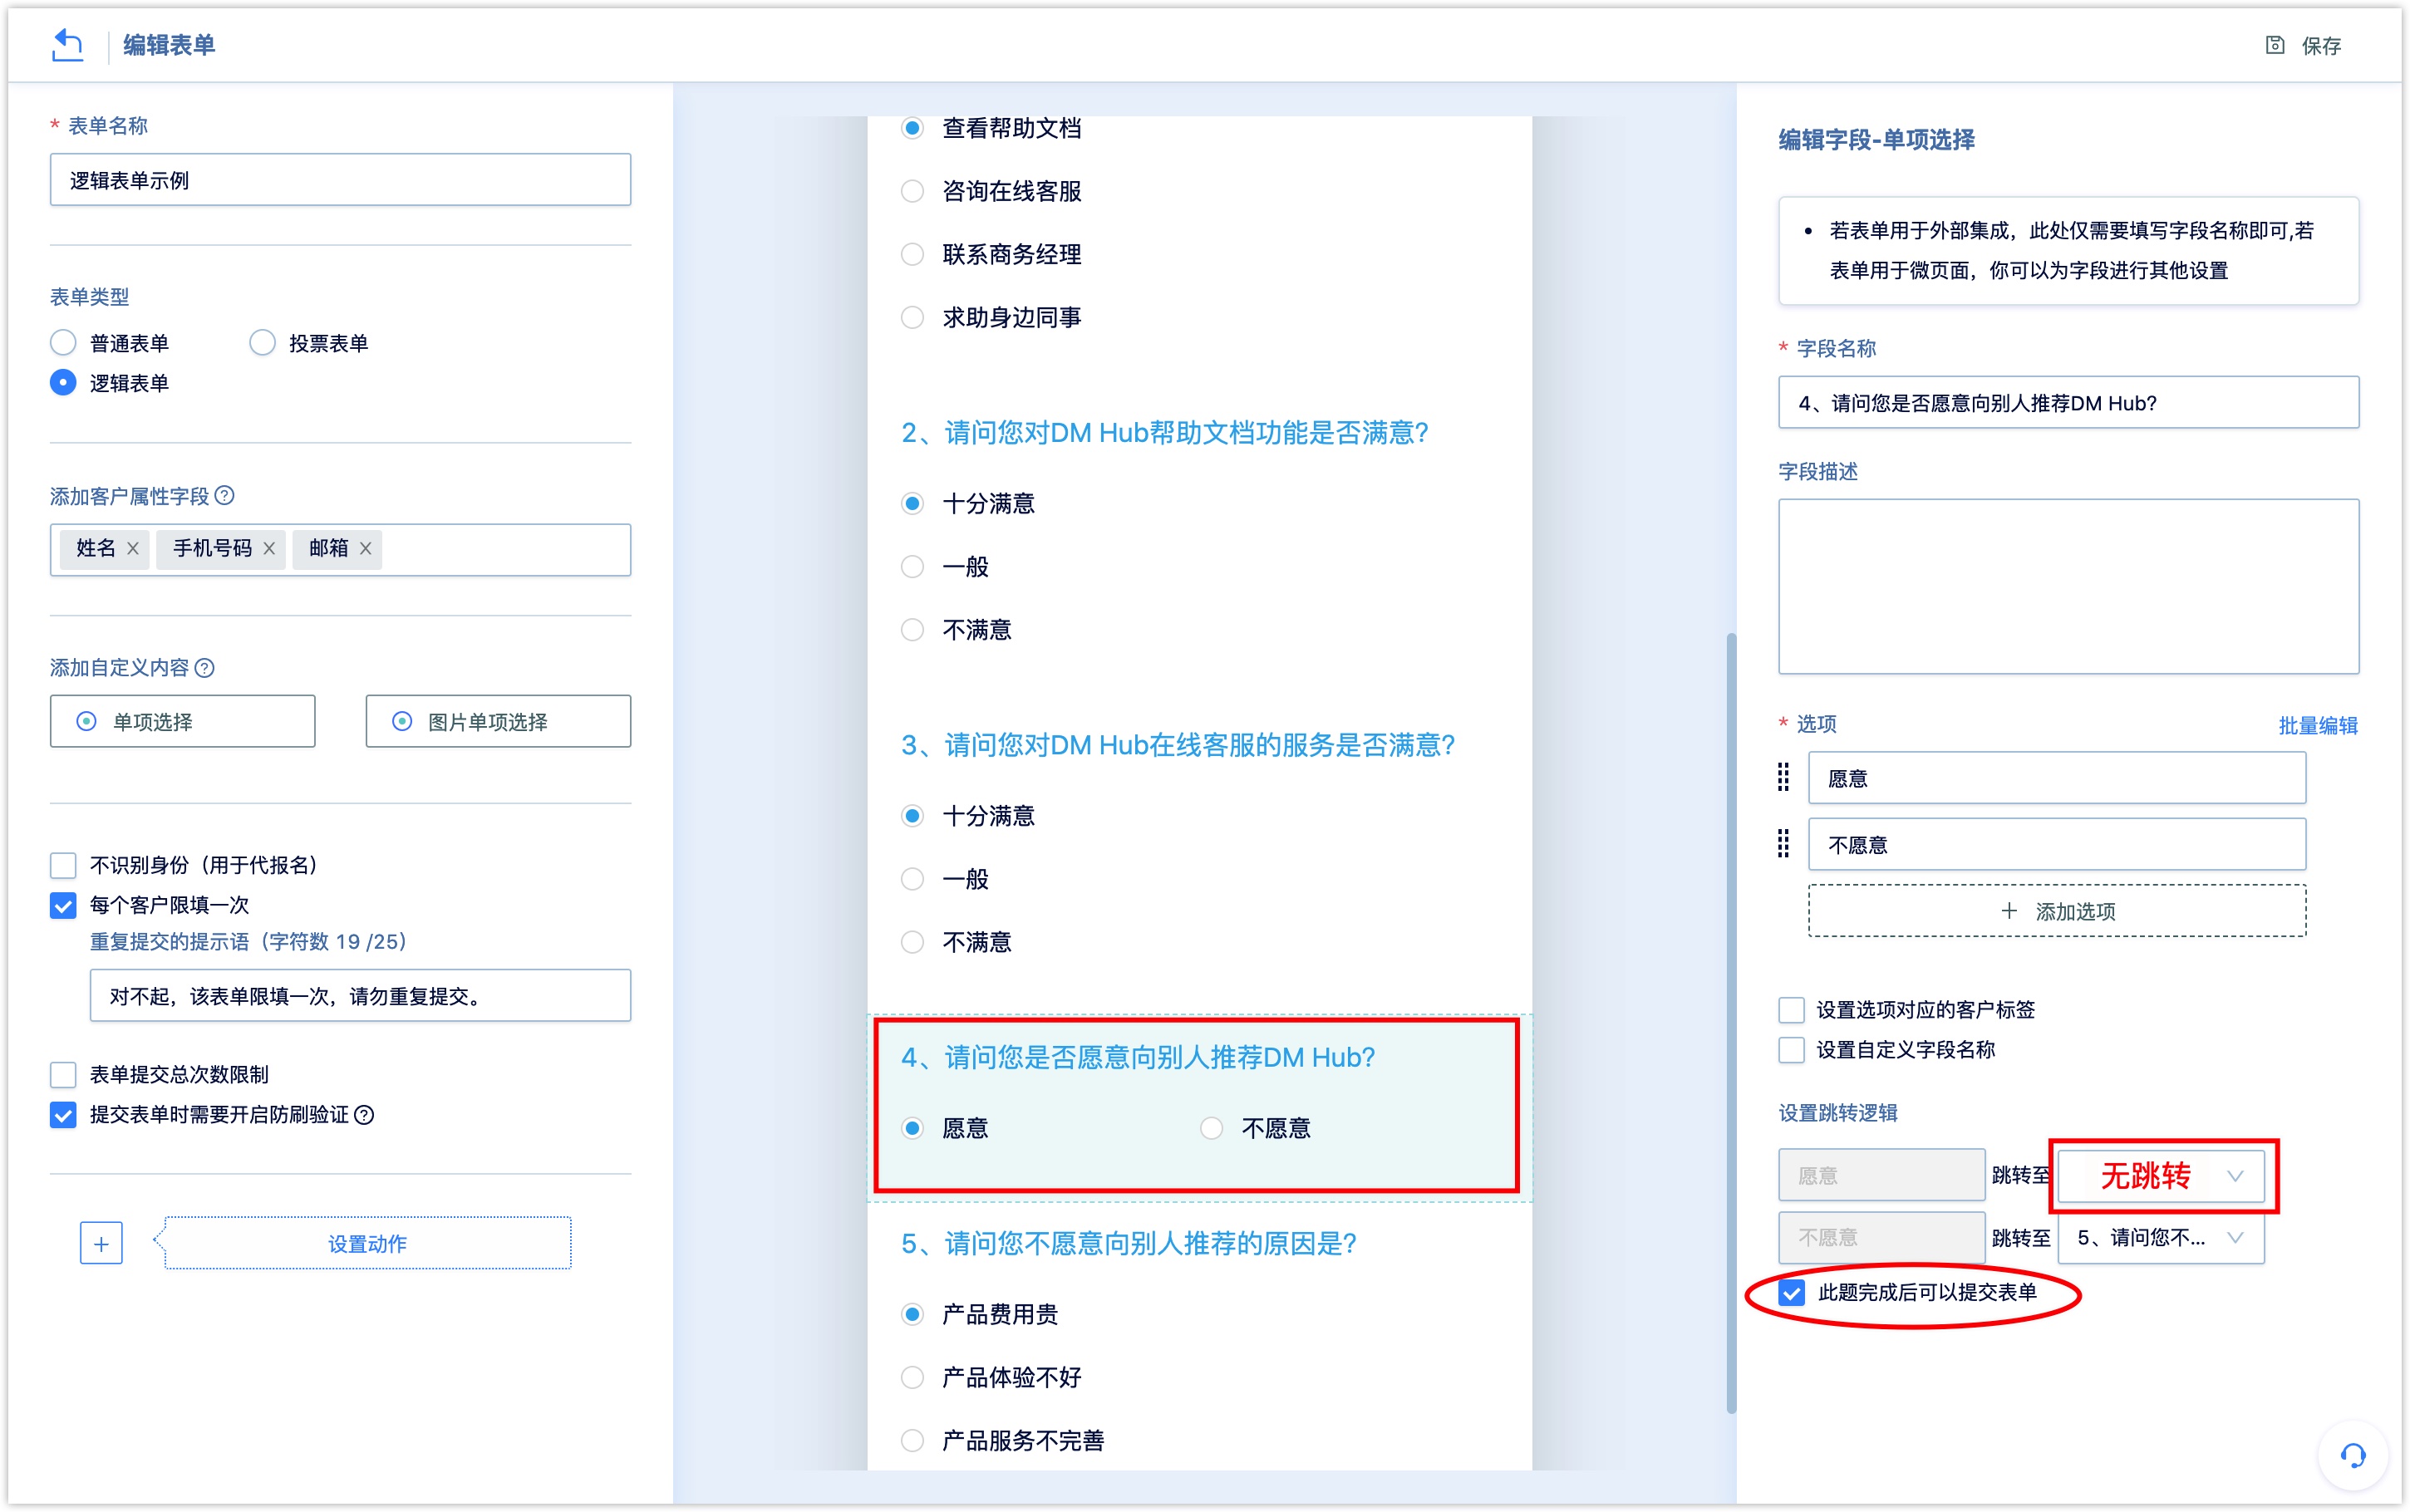Image resolution: width=2410 pixels, height=1512 pixels.
Task: Add a 图片单项选择 custom field
Action: click(498, 721)
